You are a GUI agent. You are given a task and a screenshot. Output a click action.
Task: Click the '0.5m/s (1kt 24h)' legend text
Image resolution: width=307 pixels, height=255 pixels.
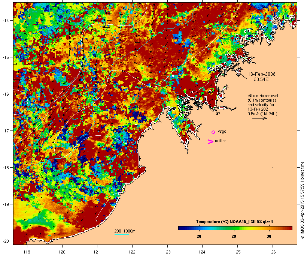[262, 114]
